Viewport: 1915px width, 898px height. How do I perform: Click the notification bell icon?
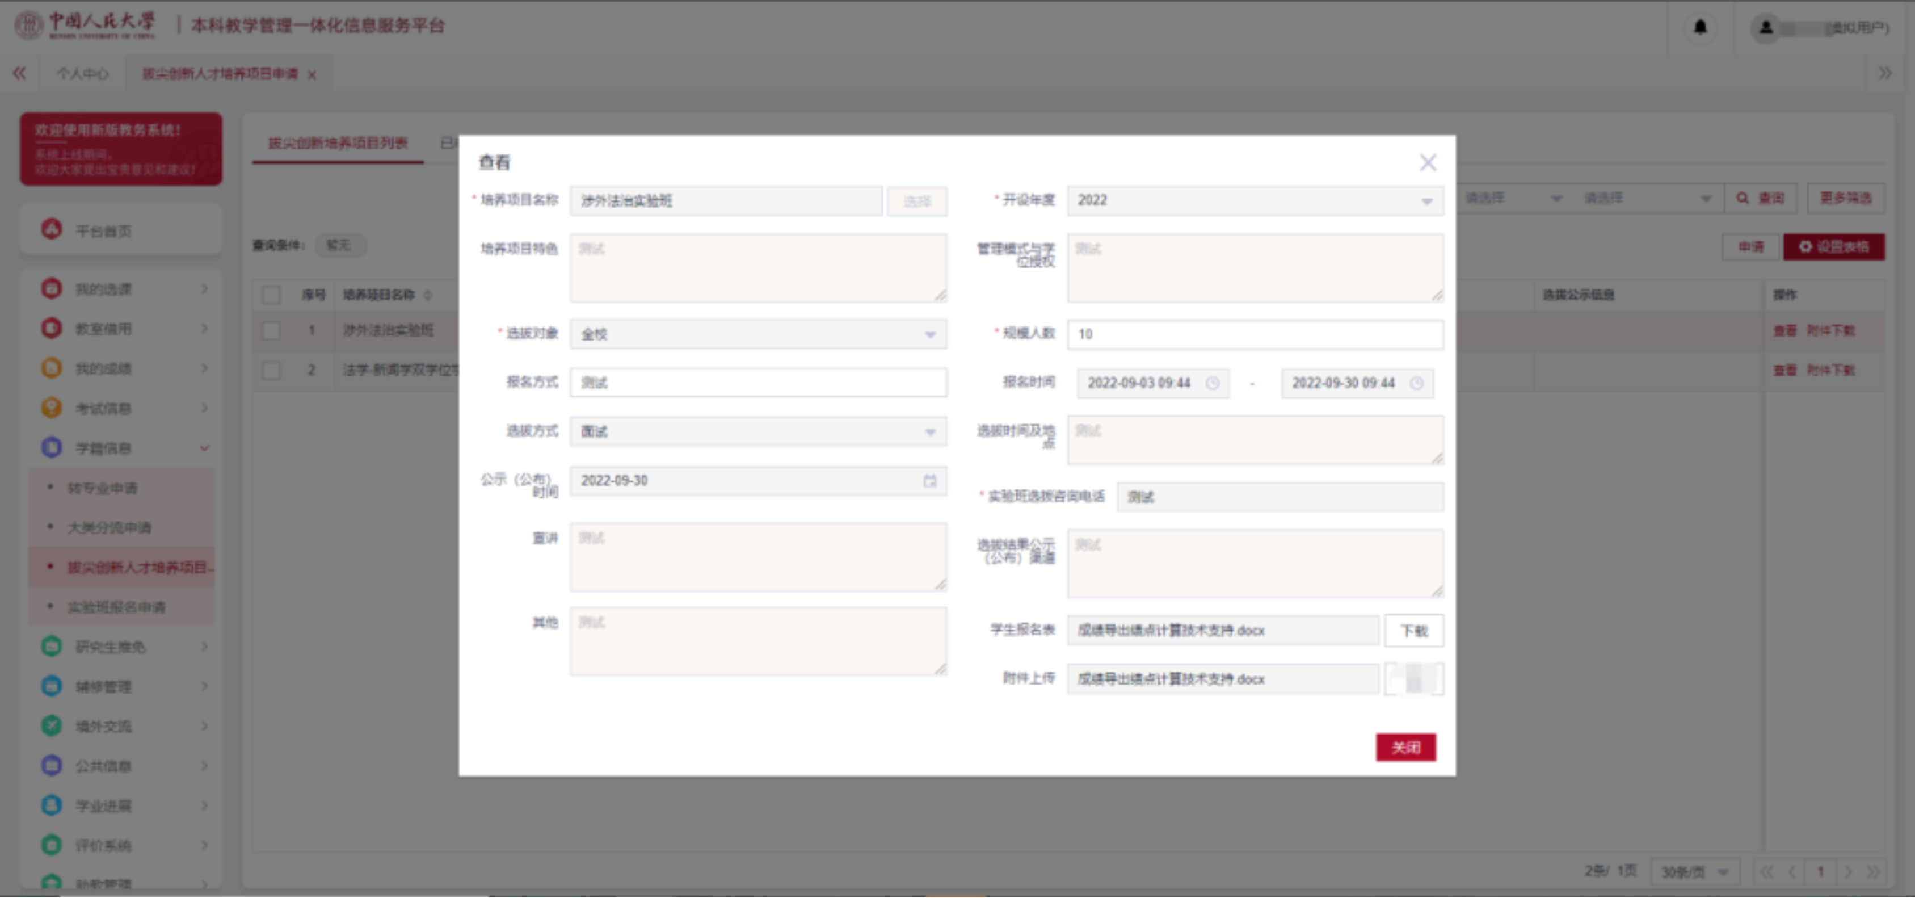tap(1699, 27)
